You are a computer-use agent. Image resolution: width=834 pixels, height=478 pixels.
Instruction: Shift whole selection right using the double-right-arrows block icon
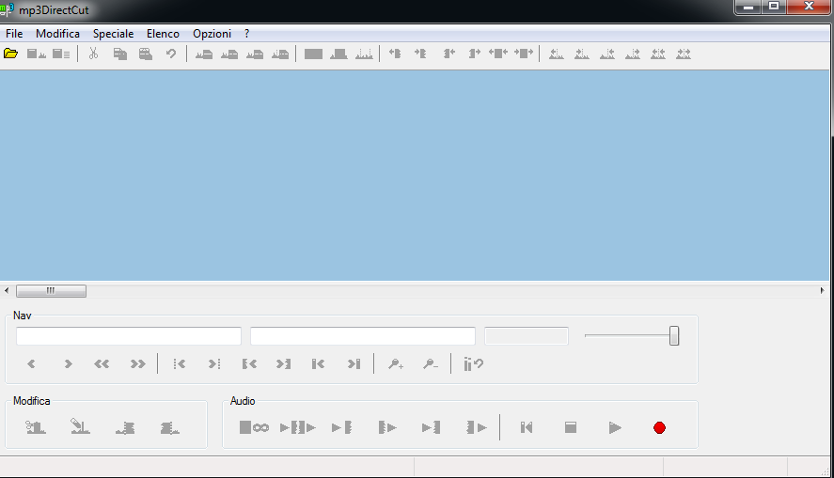524,54
